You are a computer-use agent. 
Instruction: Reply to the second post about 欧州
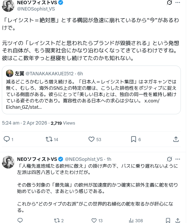(x=20, y=220)
